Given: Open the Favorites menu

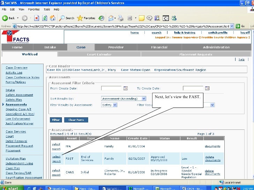Looking at the screenshot, I should (34, 9).
